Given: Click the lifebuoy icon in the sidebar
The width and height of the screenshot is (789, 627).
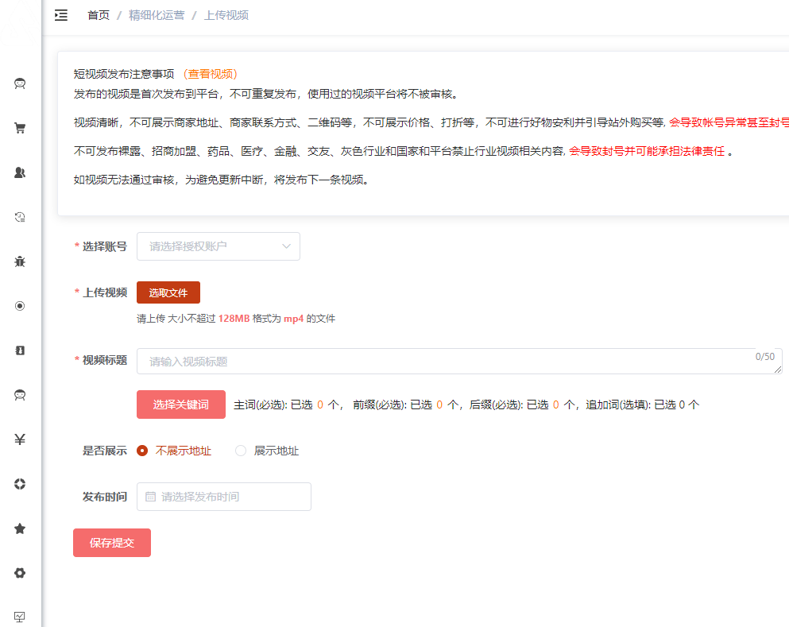Looking at the screenshot, I should 21,484.
